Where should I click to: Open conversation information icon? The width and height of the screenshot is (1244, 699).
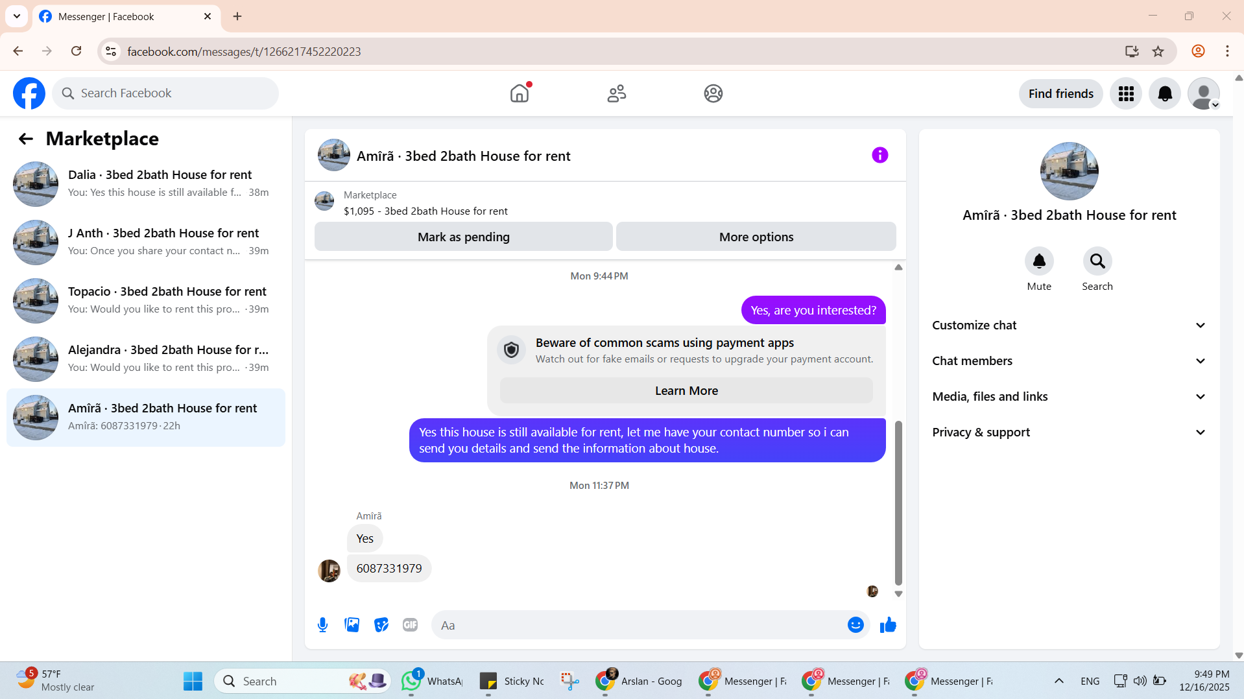coord(880,155)
